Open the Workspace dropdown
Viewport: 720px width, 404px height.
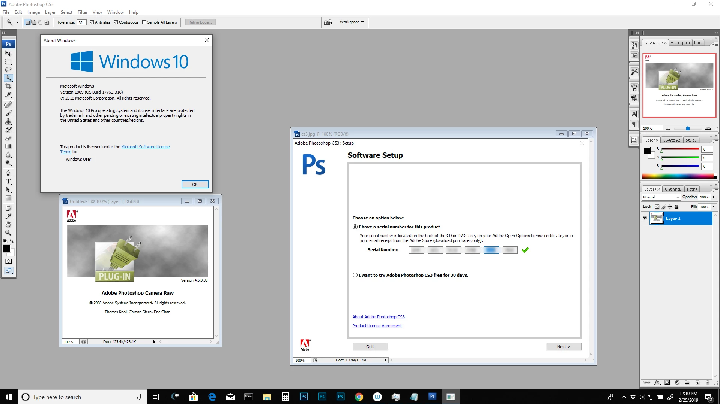point(352,22)
